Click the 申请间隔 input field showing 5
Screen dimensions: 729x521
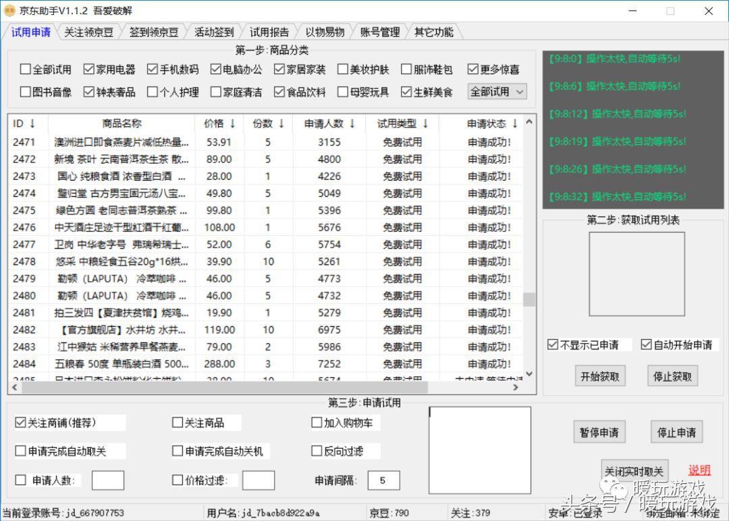click(x=383, y=480)
